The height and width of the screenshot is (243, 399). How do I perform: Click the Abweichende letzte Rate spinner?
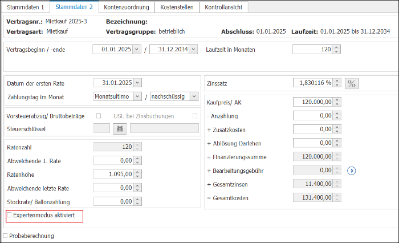pyautogui.click(x=137, y=188)
